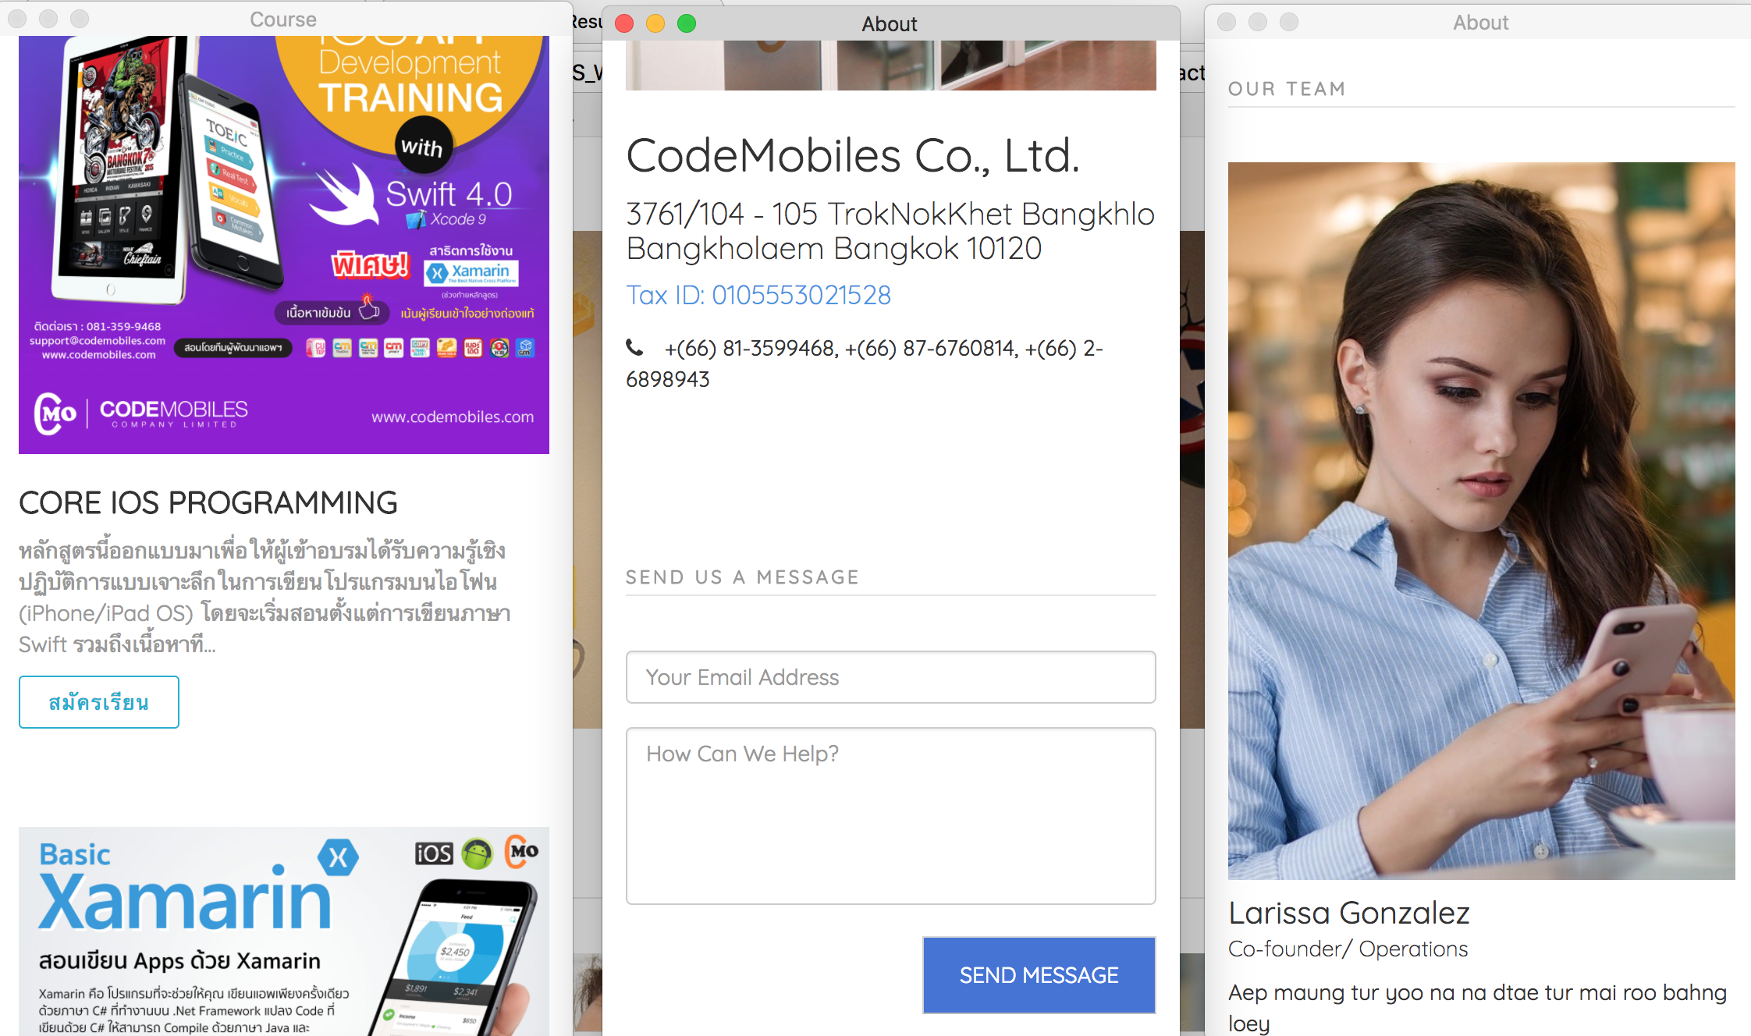Click the CodeMobiles Mo logo in banner
1751x1036 pixels.
[55, 413]
